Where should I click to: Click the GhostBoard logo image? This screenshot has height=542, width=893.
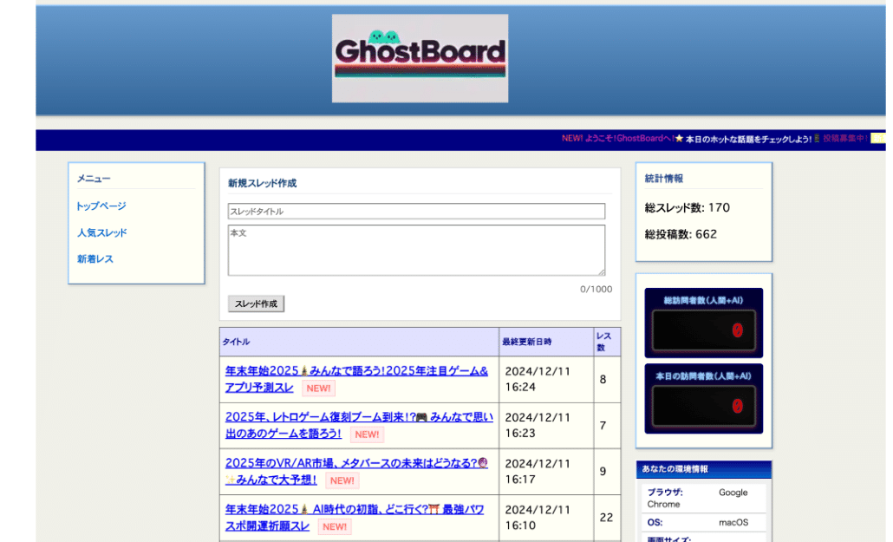(x=420, y=58)
